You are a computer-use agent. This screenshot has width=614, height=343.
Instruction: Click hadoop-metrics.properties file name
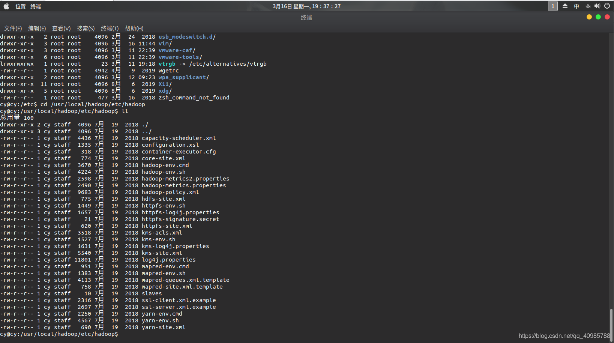pos(184,185)
